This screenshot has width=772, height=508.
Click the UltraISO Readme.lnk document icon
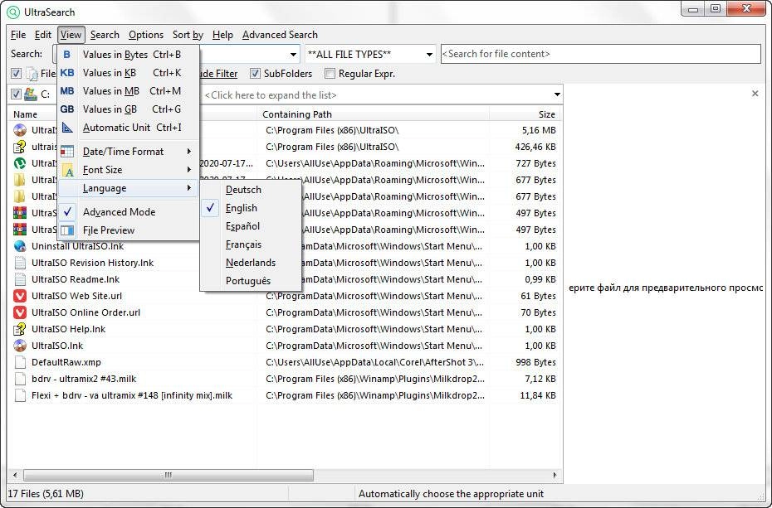pyautogui.click(x=20, y=279)
